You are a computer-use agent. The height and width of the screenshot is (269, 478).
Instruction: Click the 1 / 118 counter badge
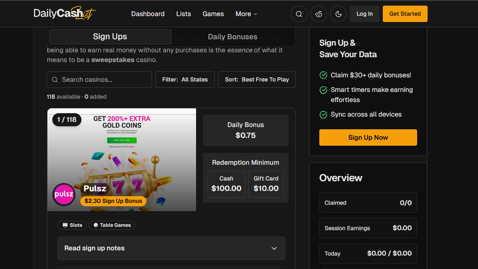tap(67, 120)
